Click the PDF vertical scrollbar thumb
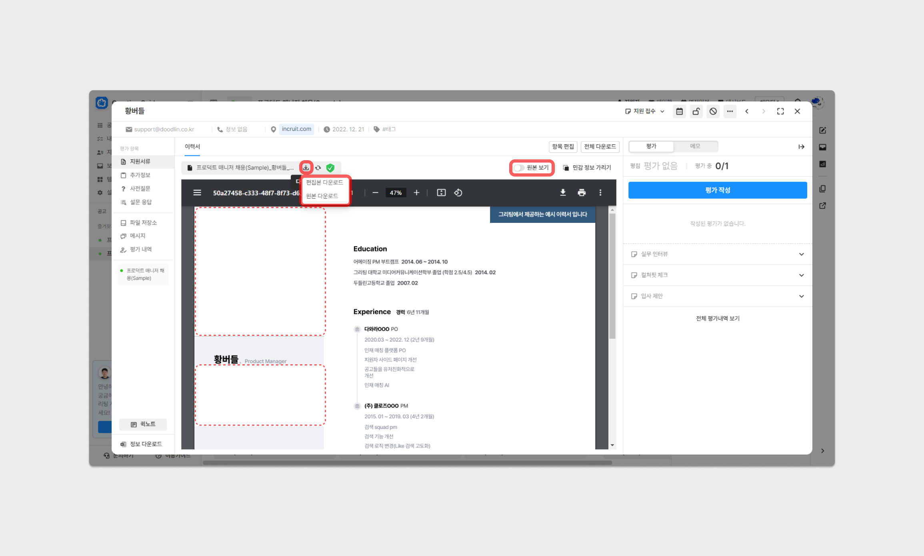 point(612,276)
